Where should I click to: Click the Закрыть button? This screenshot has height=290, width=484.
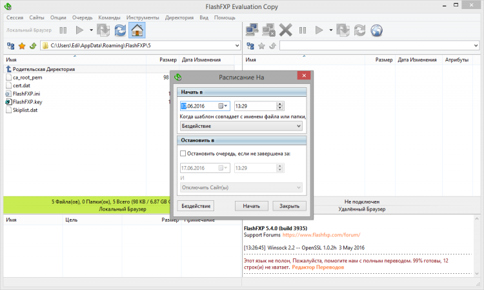point(289,206)
